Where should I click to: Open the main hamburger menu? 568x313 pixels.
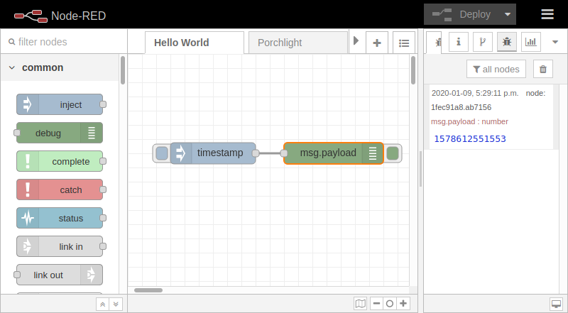pos(547,14)
